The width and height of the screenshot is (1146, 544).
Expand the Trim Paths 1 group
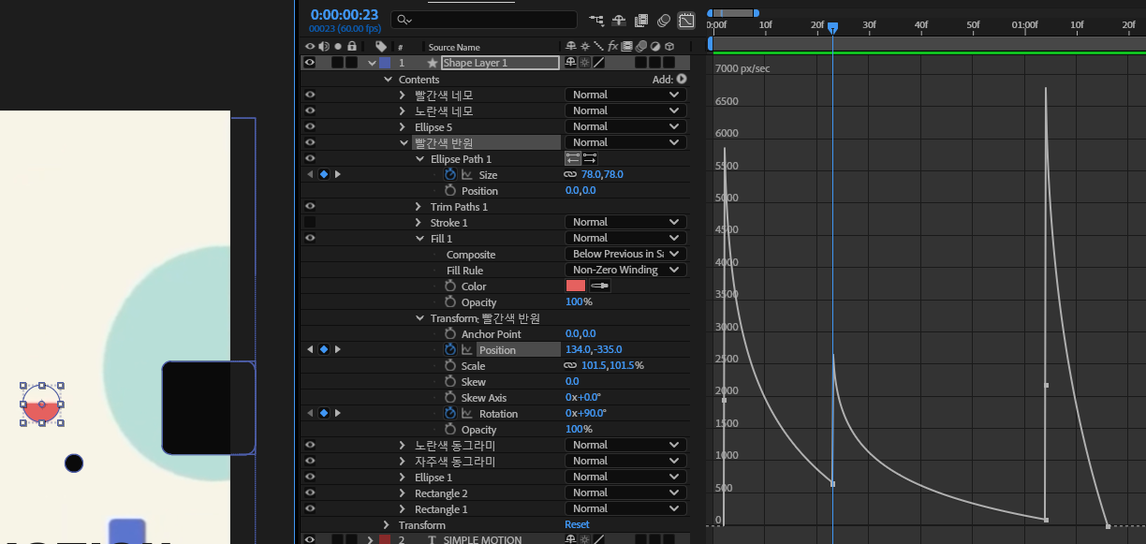(x=419, y=206)
